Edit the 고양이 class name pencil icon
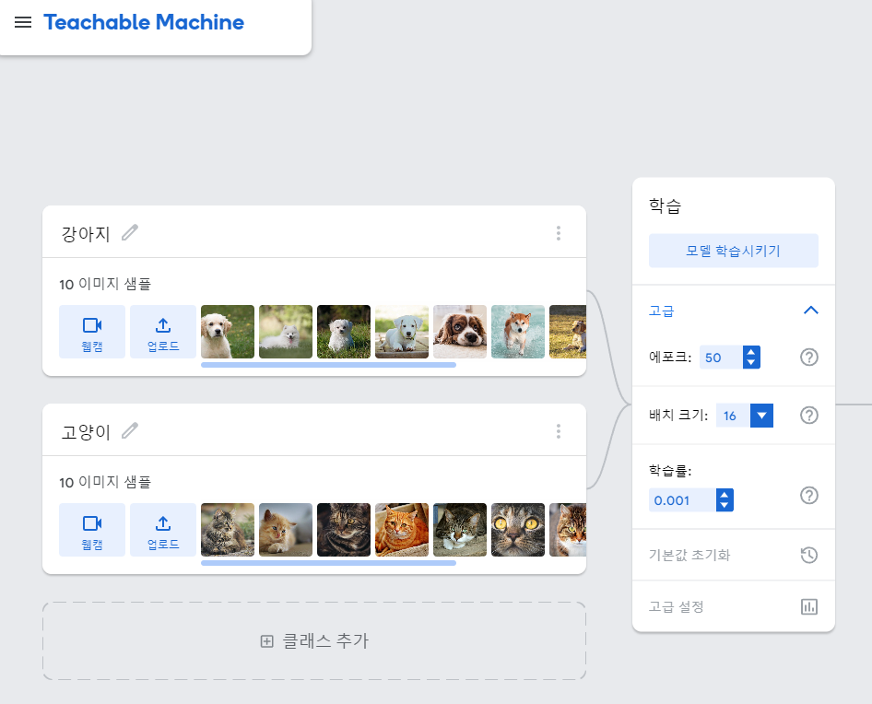This screenshot has height=704, width=872. (x=130, y=430)
